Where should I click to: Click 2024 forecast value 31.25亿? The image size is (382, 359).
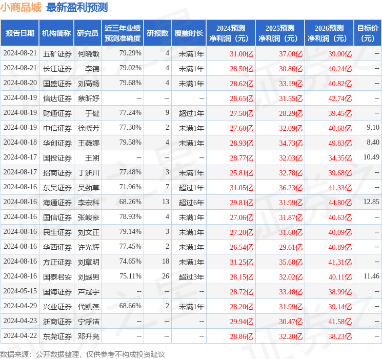pos(242,262)
